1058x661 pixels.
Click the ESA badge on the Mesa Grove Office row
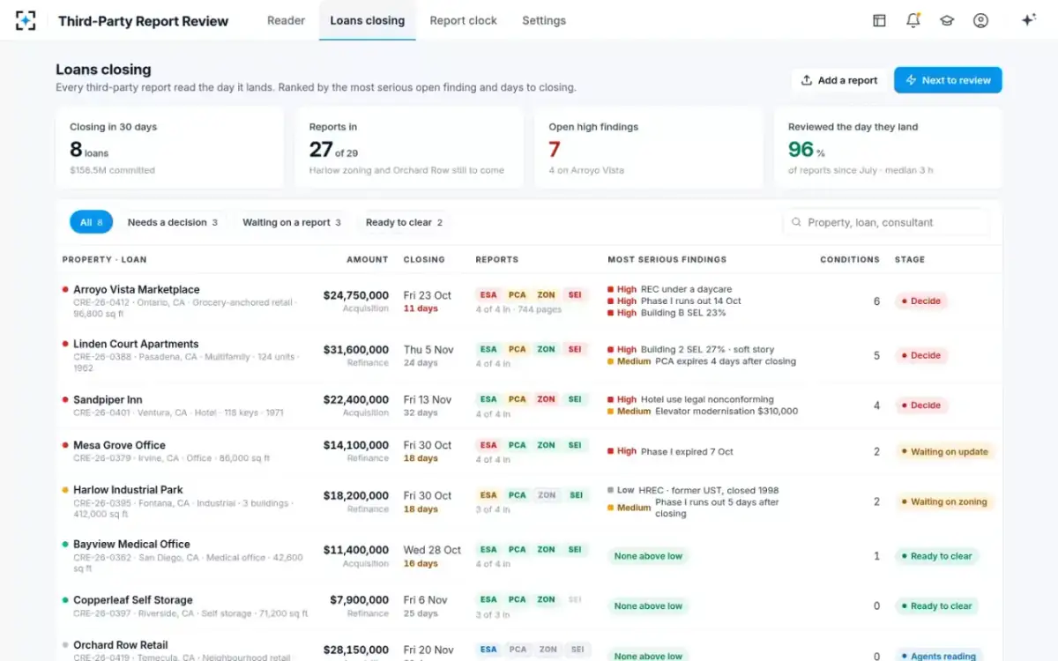(x=488, y=445)
